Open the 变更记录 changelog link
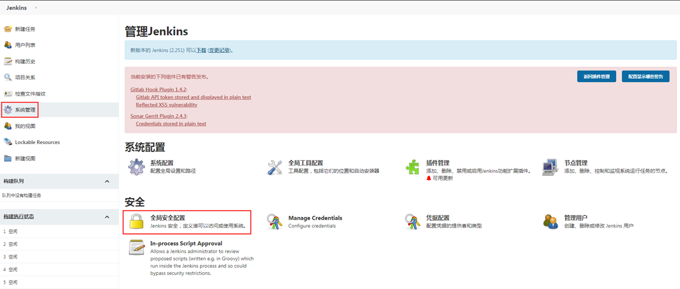 [x=219, y=50]
